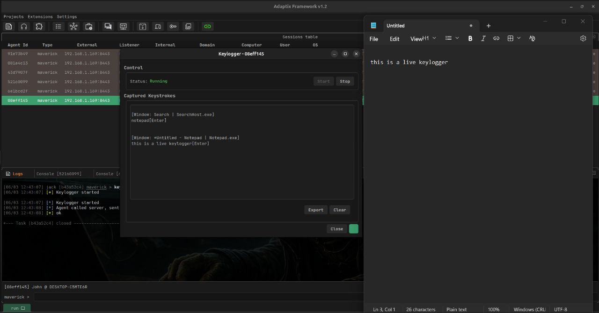Expand the H1 heading dropdown

point(430,39)
